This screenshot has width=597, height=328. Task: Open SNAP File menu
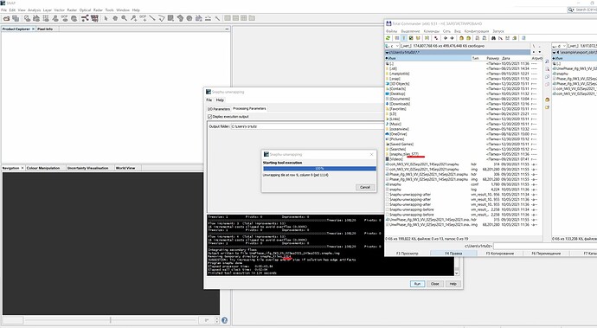tap(3, 10)
